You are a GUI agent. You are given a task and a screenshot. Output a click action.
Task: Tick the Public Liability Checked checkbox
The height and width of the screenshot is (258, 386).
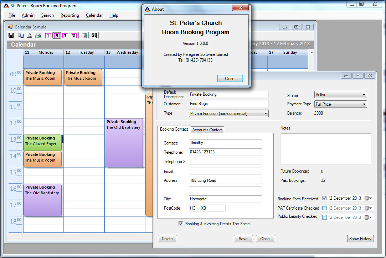324,217
